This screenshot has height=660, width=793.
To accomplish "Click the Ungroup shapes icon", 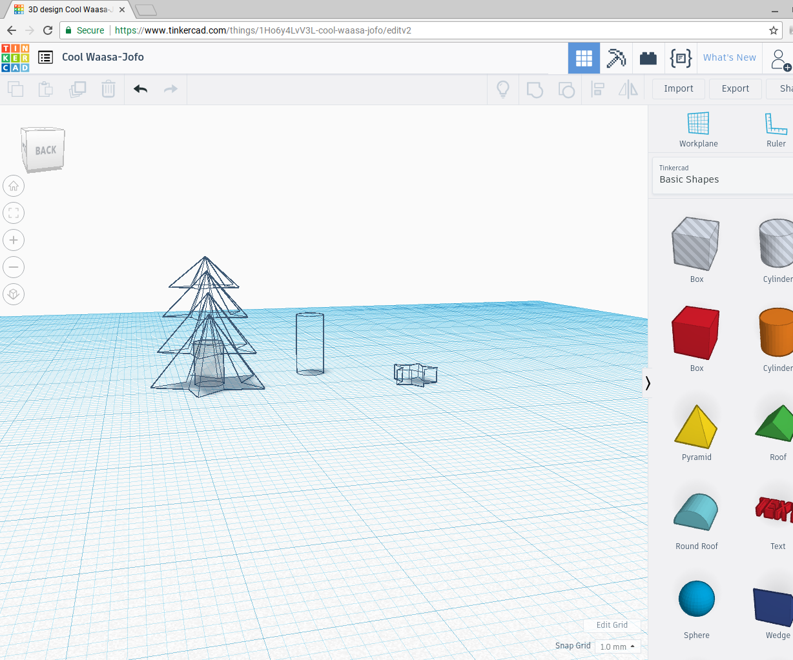I will click(x=566, y=90).
